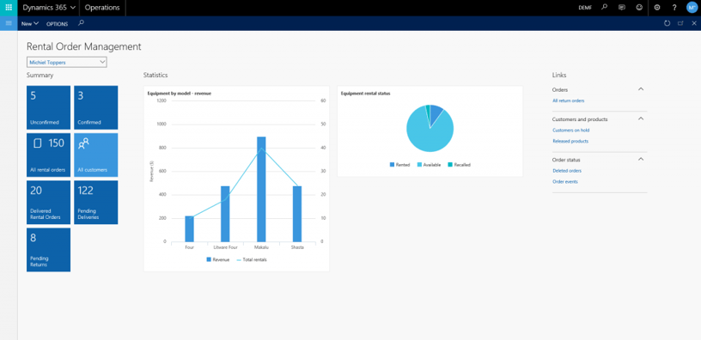Open the messages icon in header

(x=621, y=8)
